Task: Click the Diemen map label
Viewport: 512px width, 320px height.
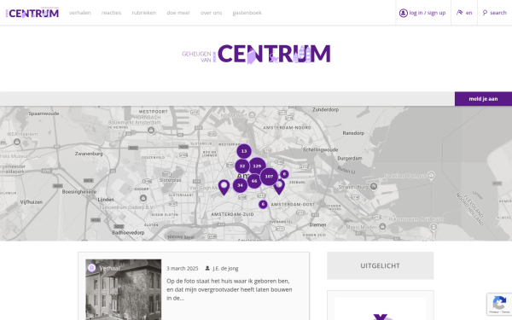Action: pos(317,224)
